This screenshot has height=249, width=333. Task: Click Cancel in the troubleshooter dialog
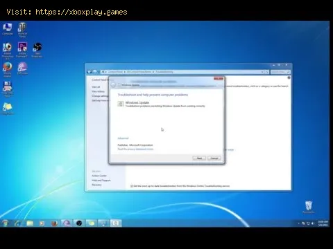pos(214,158)
